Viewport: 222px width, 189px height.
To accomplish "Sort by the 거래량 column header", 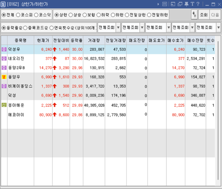I will pos(94,40).
